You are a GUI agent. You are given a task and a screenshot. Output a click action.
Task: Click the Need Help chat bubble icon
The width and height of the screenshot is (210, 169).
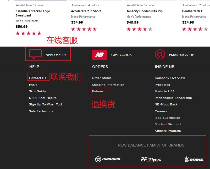(x=35, y=54)
